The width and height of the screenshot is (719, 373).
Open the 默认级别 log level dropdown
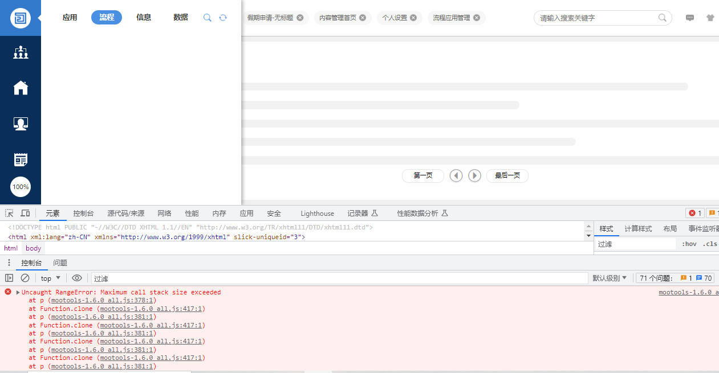point(610,278)
